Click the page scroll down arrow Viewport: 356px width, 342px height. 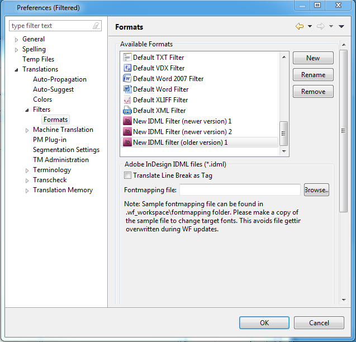click(344, 300)
